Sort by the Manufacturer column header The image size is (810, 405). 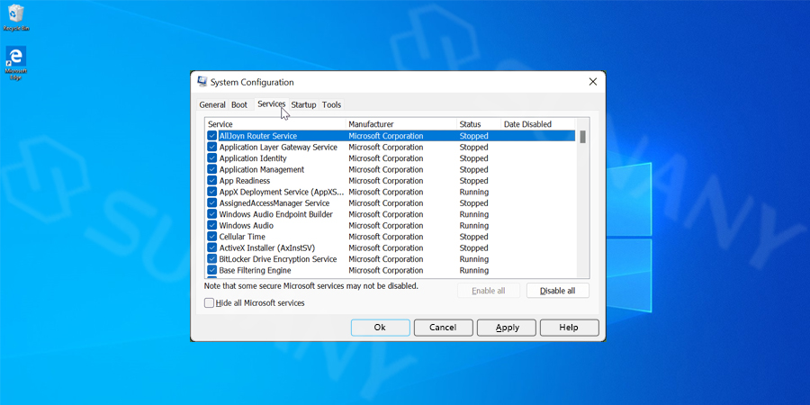click(x=401, y=124)
